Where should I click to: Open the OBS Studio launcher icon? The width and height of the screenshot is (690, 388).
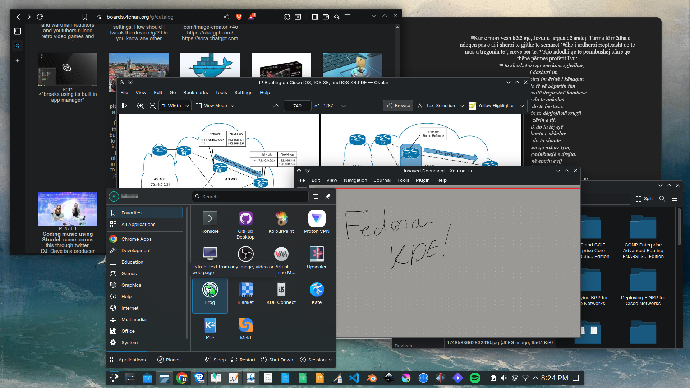245,254
